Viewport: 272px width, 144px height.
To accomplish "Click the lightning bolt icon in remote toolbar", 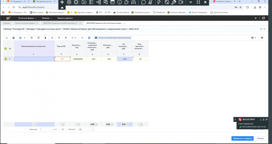I will [159, 2].
